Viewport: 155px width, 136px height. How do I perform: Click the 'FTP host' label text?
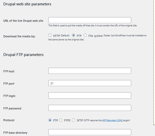(9, 71)
